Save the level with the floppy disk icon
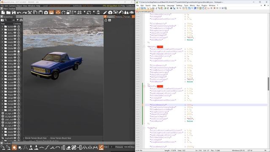The image size is (270, 152). [x=13, y=13]
